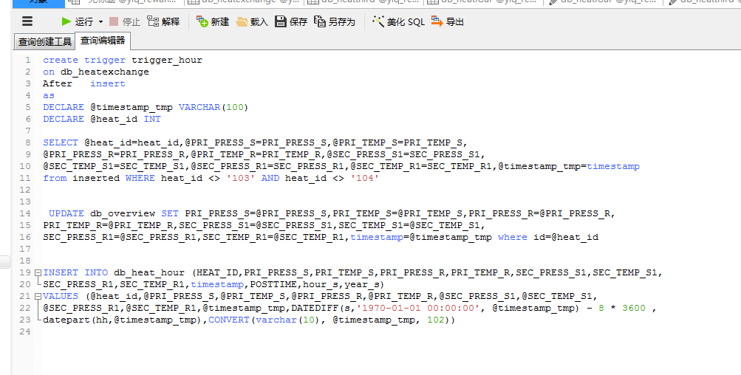741x375 pixels.
Task: Collapse the VALUES code block
Action: pos(38,296)
